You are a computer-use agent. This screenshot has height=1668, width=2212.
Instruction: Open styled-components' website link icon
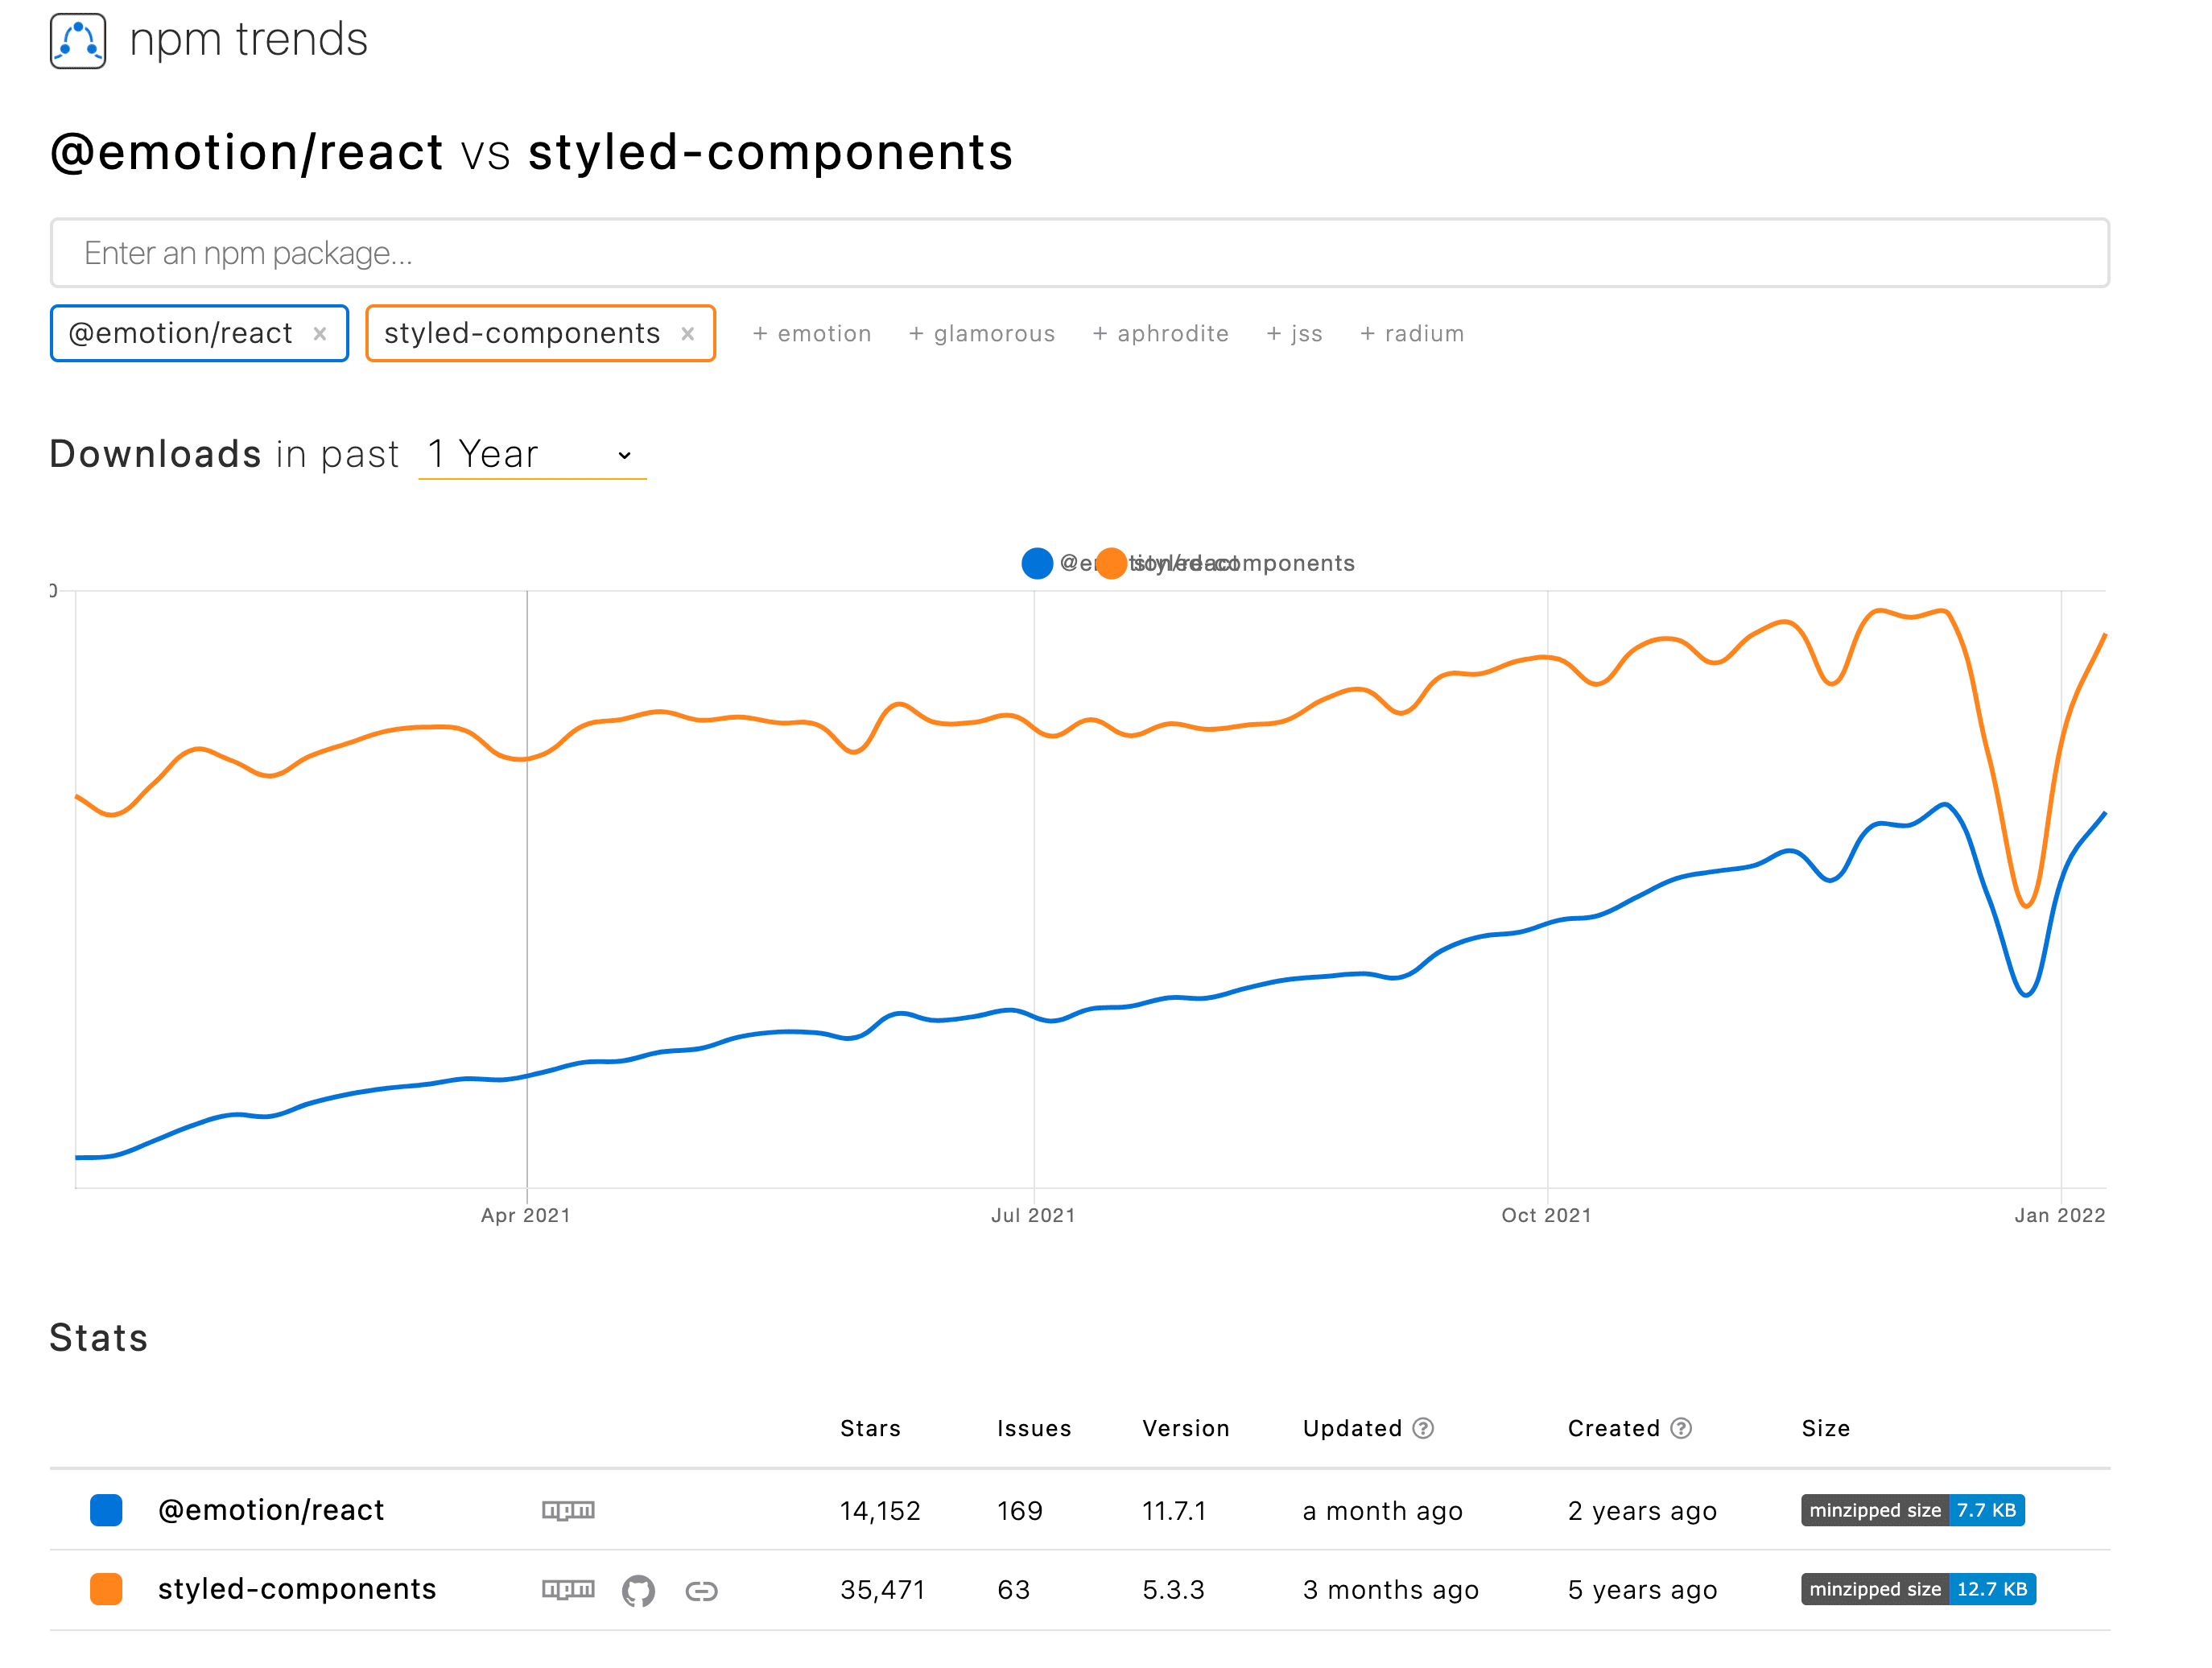click(702, 1589)
